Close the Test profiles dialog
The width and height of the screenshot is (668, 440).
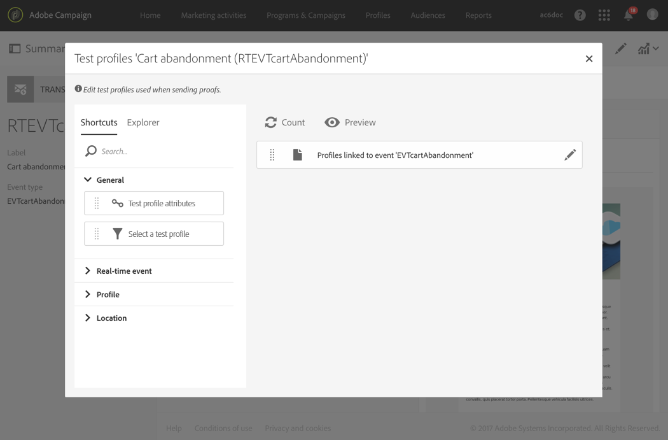[589, 59]
